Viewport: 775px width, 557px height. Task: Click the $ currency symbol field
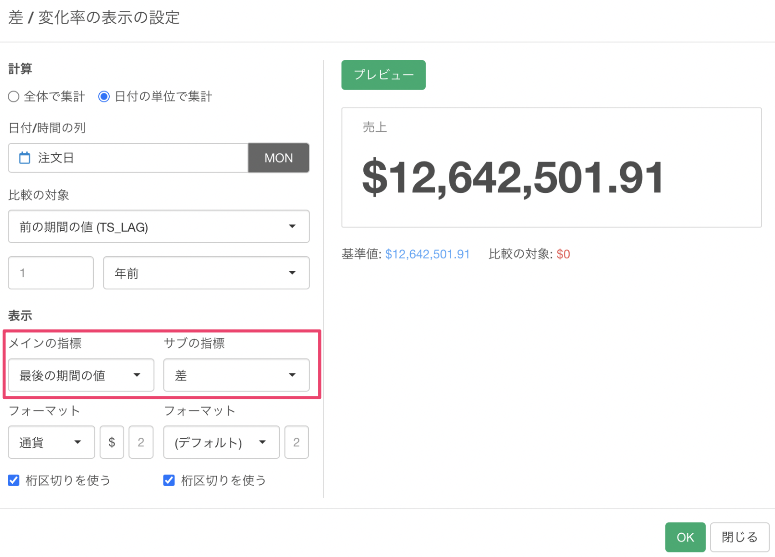click(x=112, y=442)
